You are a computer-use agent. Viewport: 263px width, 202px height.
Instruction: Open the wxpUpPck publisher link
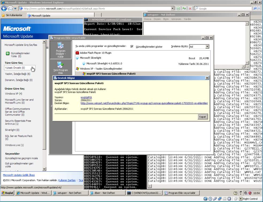click(86, 97)
